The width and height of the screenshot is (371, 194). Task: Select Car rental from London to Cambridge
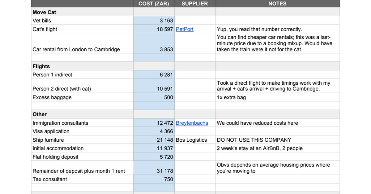coord(76,49)
